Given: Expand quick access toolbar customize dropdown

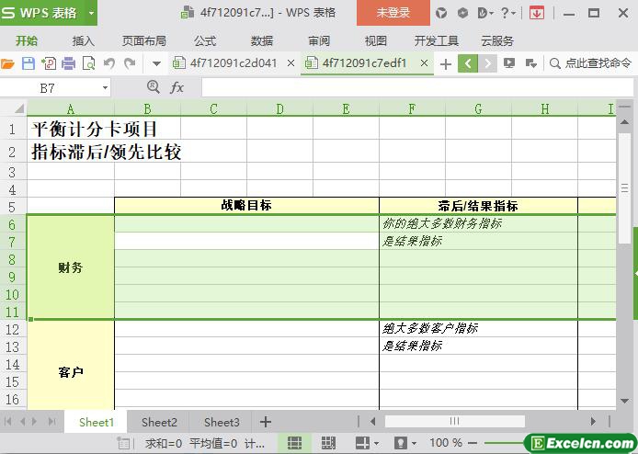Looking at the screenshot, I should click(156, 63).
